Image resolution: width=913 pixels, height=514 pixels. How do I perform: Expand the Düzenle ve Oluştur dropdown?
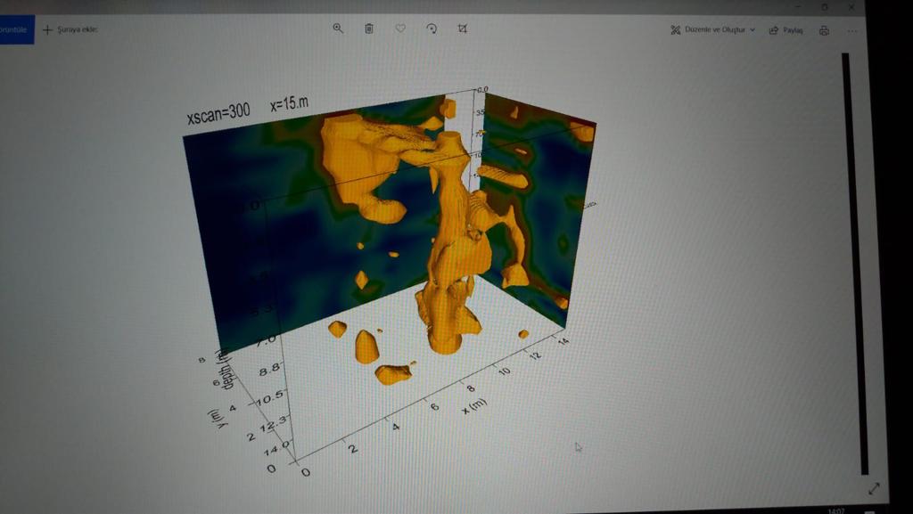[x=753, y=30]
